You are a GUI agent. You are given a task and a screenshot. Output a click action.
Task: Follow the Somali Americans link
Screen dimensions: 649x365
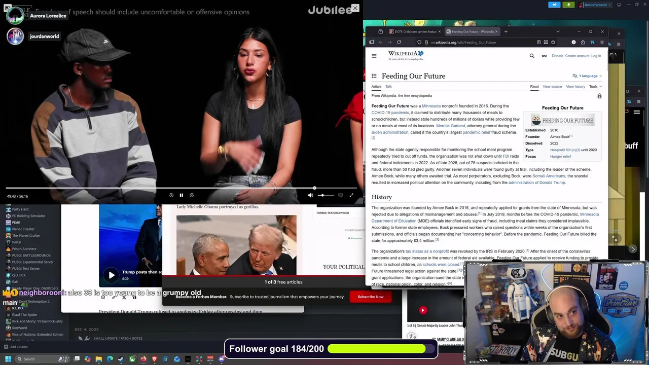(549, 176)
